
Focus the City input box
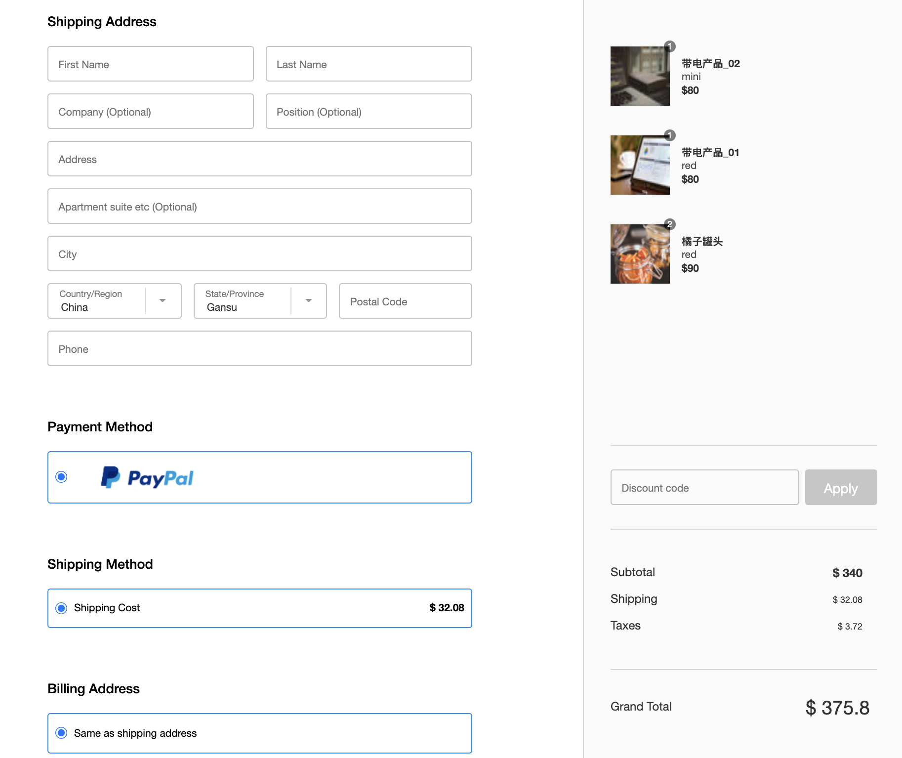point(259,254)
